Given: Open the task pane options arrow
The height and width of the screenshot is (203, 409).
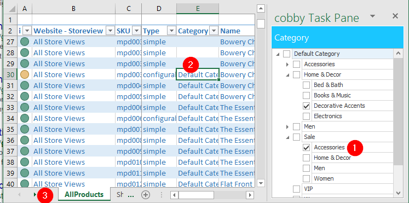Looking at the screenshot, I should coord(372,16).
